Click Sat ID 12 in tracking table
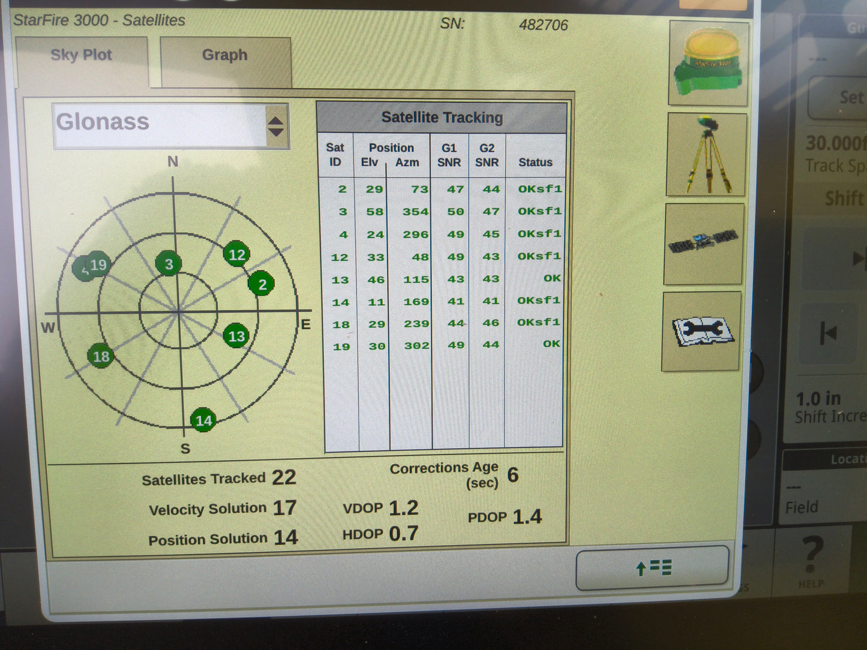The width and height of the screenshot is (867, 650). pos(340,258)
